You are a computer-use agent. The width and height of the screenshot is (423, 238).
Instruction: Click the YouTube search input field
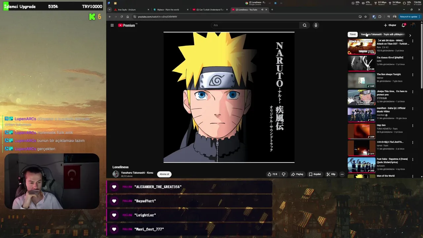tap(255, 25)
